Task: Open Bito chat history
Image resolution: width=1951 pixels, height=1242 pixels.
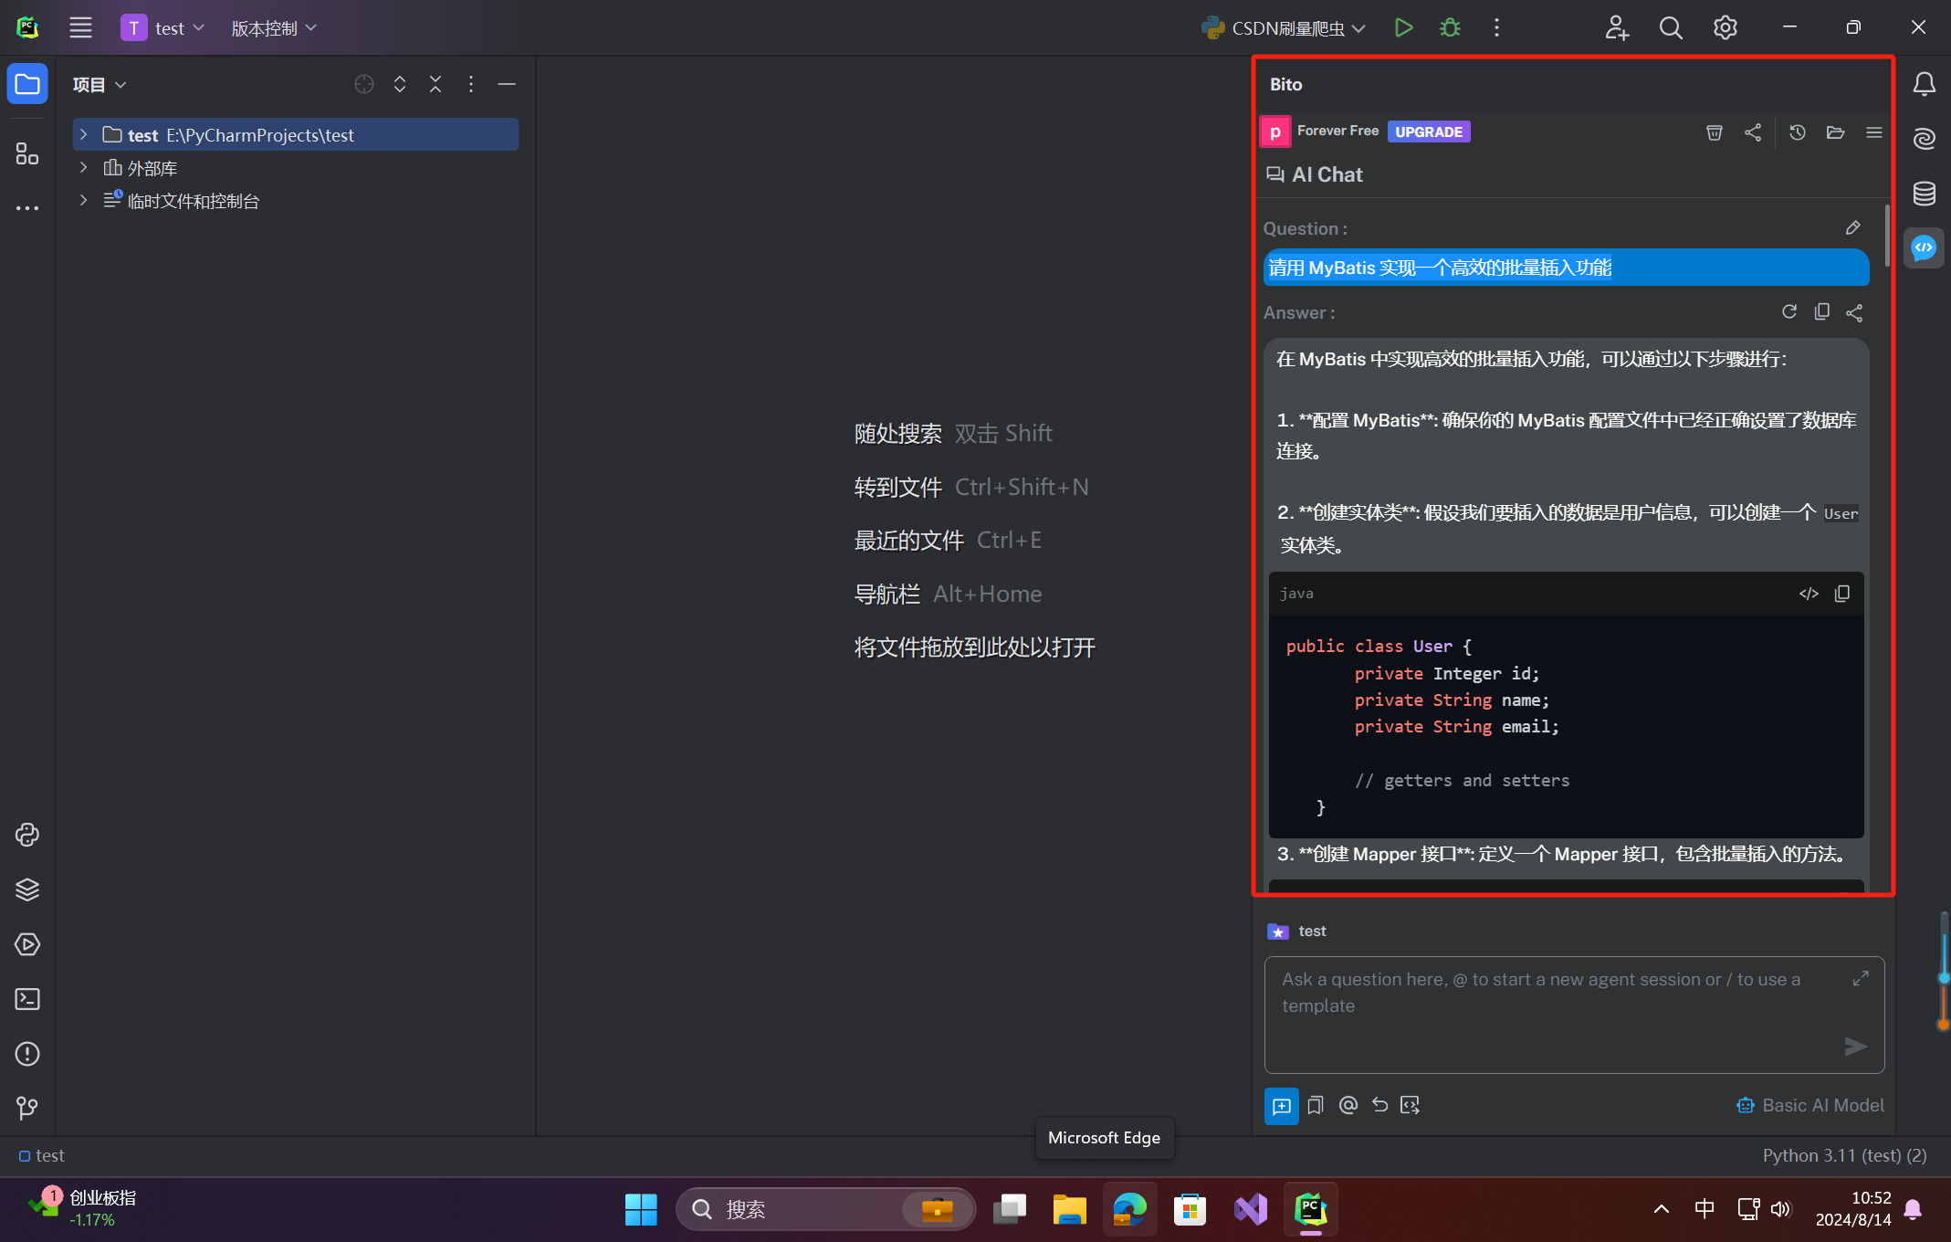Action: (x=1797, y=132)
